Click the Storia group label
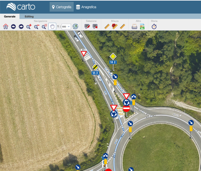This screenshot has height=171, width=201. coord(154,21)
